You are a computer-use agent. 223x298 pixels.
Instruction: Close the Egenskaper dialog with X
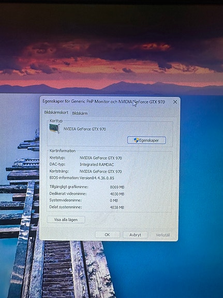pyautogui.click(x=175, y=102)
